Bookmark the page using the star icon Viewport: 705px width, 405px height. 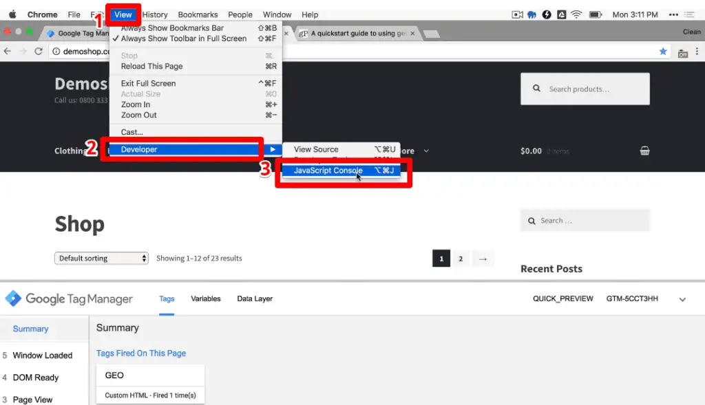point(663,50)
